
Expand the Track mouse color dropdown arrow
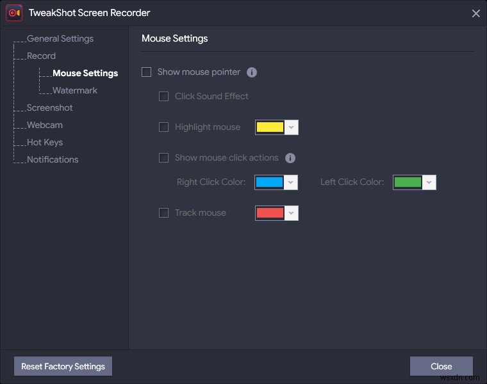(292, 213)
